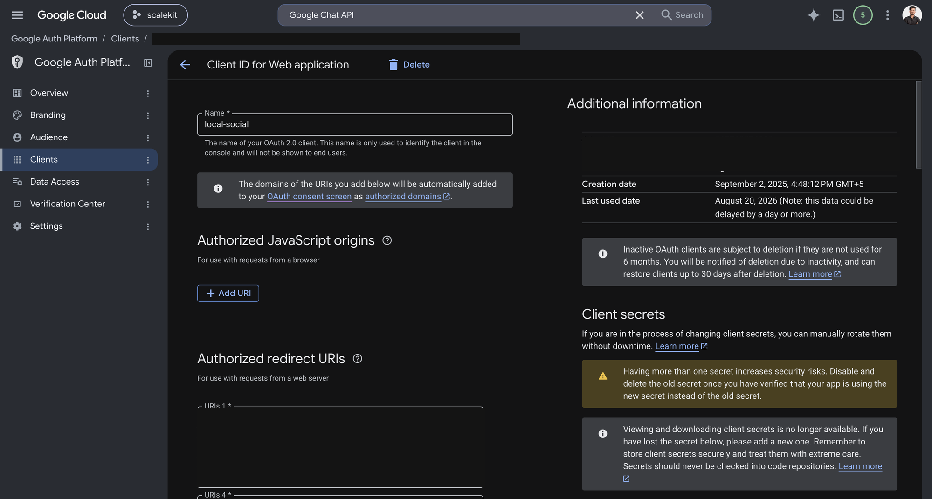Go to Google Auth Platform breadcrumb
This screenshot has height=499, width=932.
[54, 39]
